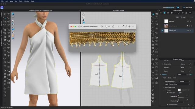Select the Front material tab
Screen dimensions: 195x109
click(164, 78)
